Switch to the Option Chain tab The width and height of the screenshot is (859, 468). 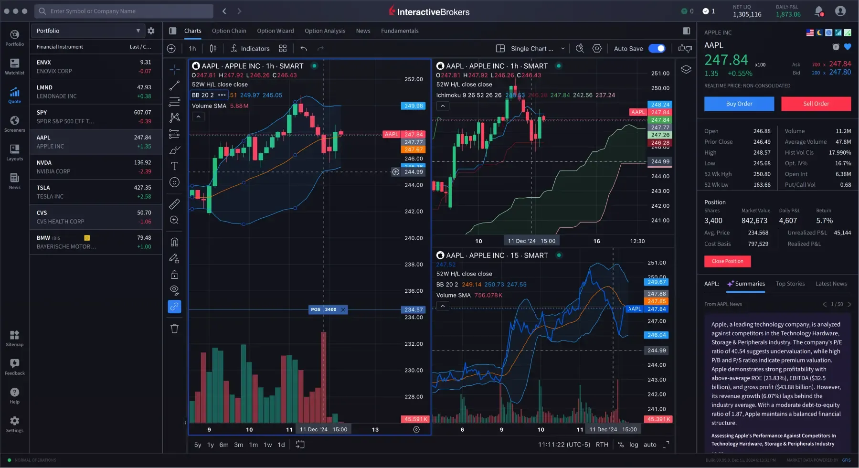click(229, 31)
